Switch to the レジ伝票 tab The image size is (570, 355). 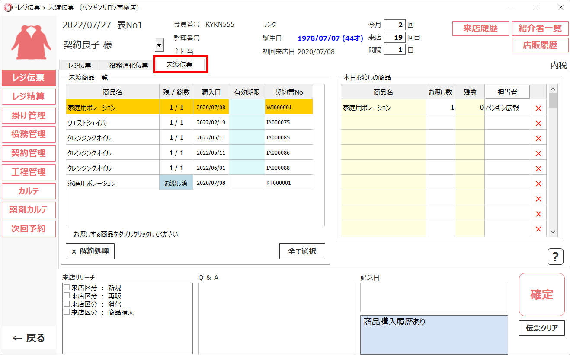[x=80, y=66]
